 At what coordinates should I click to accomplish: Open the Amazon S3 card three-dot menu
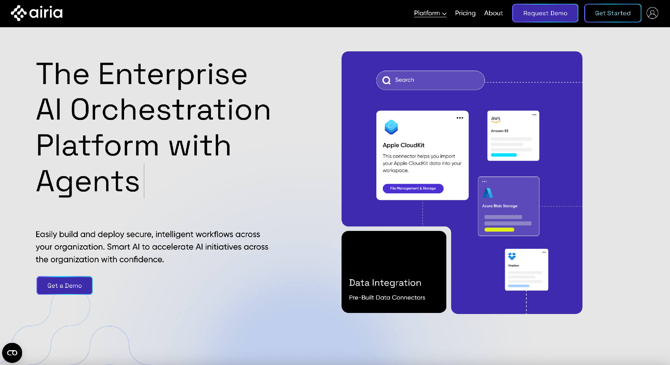pos(534,115)
